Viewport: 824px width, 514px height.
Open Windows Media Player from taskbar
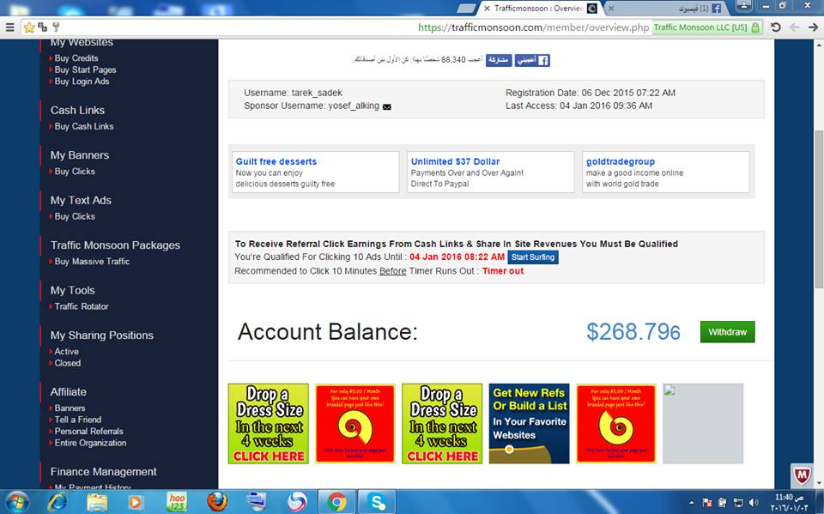click(136, 502)
